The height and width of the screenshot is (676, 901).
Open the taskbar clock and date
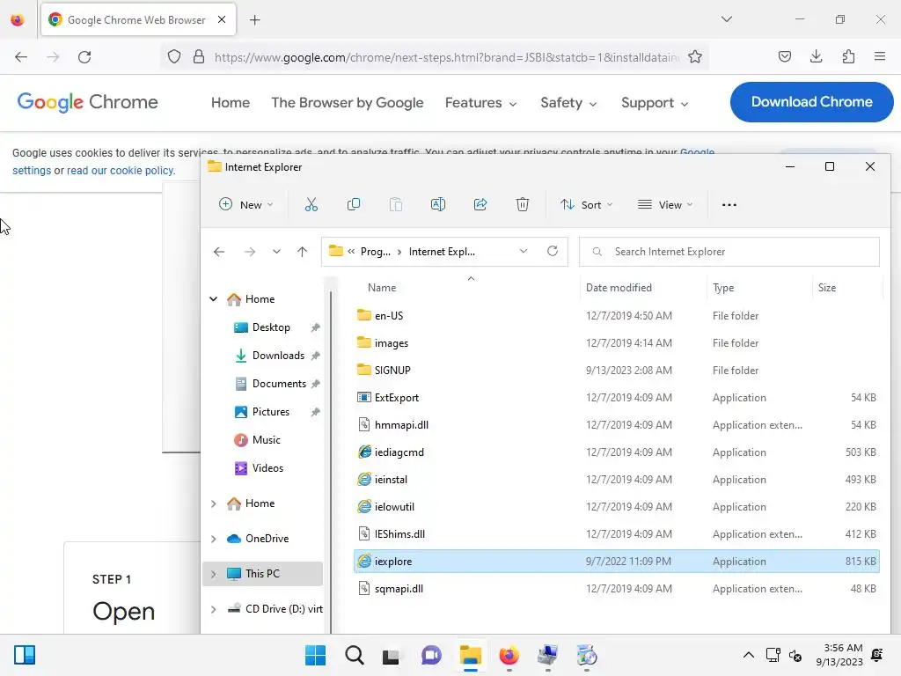coord(839,655)
